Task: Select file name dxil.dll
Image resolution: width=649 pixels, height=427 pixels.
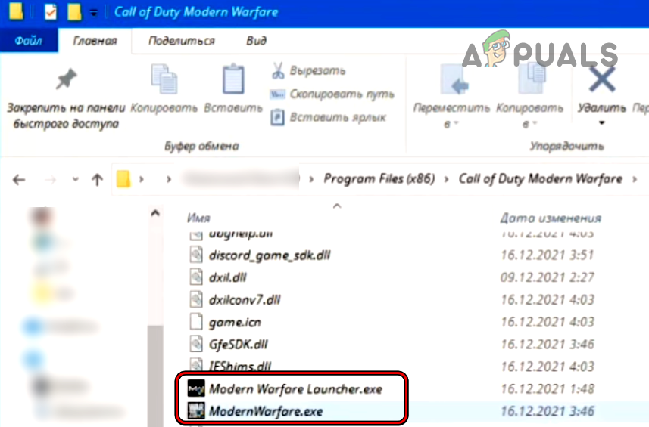Action: coord(228,277)
